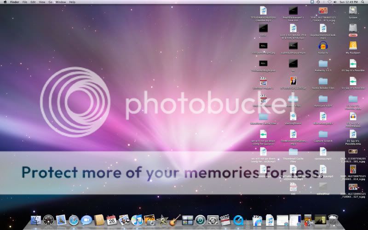Open the Apple menu
368x230 pixels.
[5, 2]
